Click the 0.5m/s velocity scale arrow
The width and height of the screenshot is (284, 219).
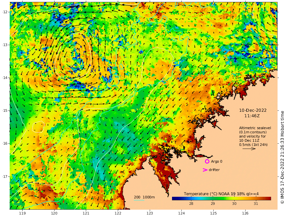coord(249,149)
